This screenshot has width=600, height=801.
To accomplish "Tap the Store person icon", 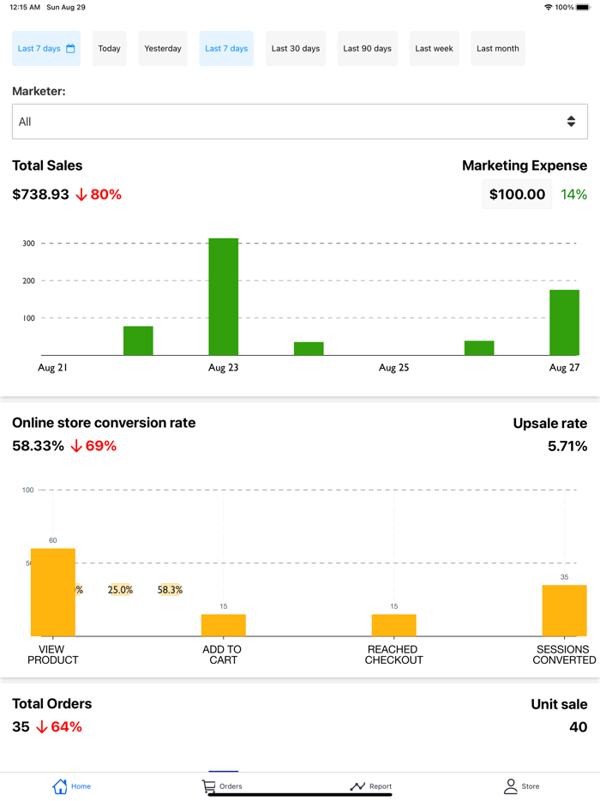I will coord(511,786).
